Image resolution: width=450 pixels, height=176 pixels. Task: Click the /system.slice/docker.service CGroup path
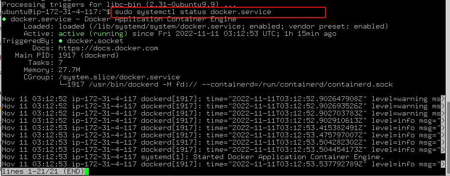click(x=119, y=77)
